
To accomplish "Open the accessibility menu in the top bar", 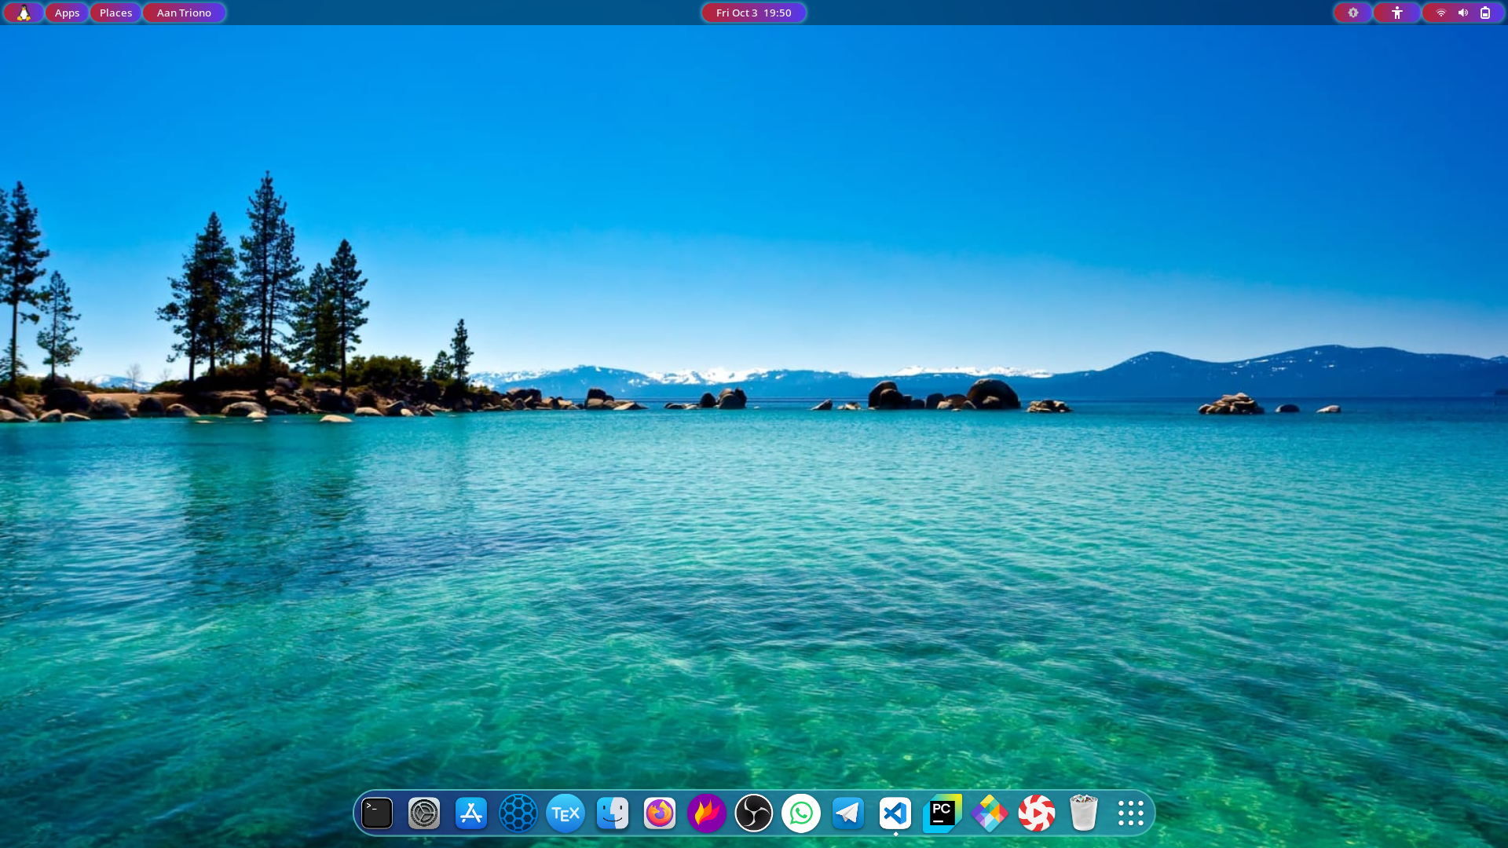I will tap(1396, 13).
